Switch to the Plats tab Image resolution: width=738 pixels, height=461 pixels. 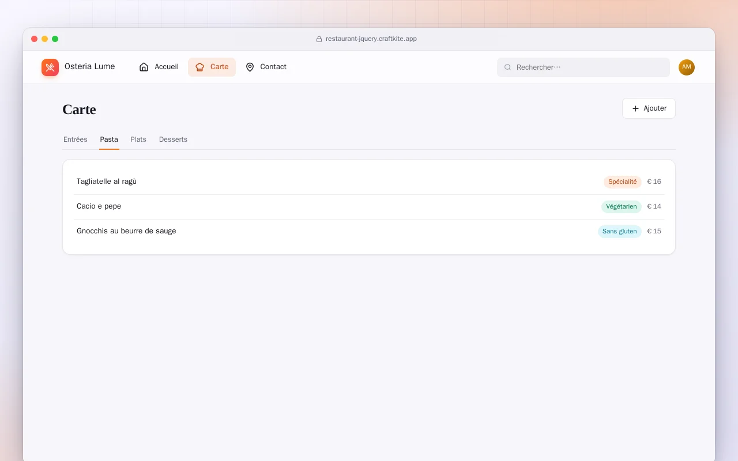(138, 139)
